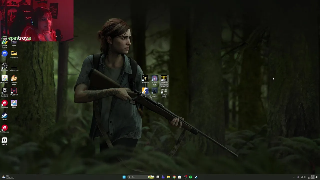The image size is (320, 180).
Task: Open Task View from the taskbar
Action: click(x=158, y=177)
